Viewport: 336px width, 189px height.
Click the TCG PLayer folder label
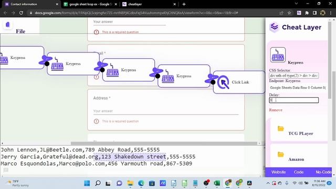[300, 133]
